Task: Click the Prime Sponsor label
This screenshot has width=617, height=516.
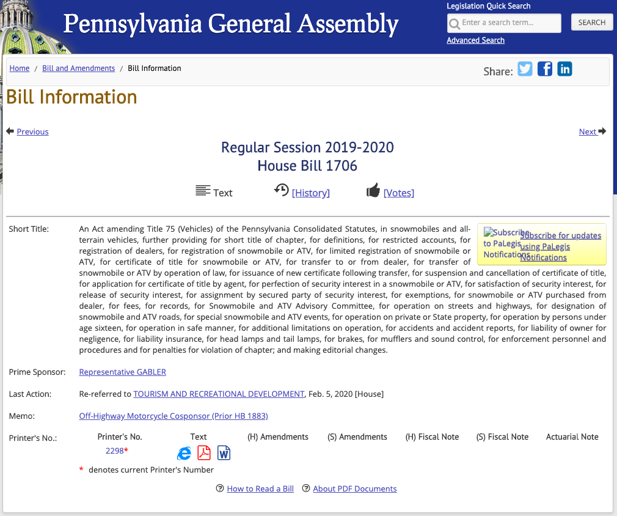Action: tap(37, 372)
